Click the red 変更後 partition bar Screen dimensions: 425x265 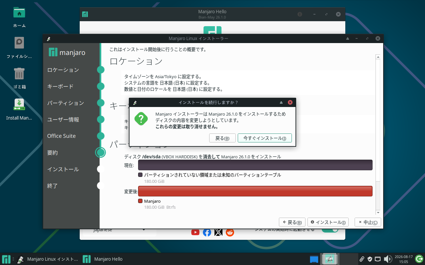255,191
